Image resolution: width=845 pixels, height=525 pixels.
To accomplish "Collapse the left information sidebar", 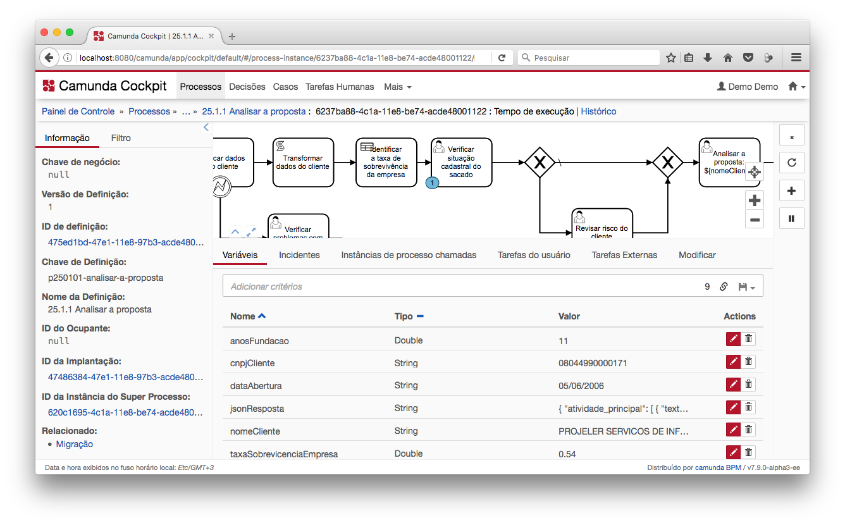I will point(206,128).
